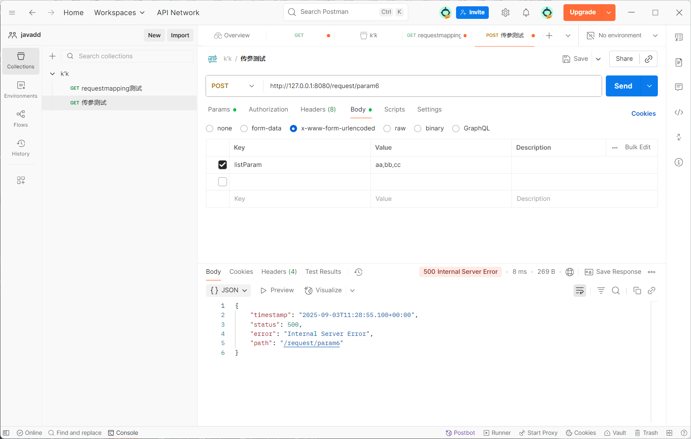Image resolution: width=691 pixels, height=439 pixels.
Task: Click the Import button
Action: (180, 35)
